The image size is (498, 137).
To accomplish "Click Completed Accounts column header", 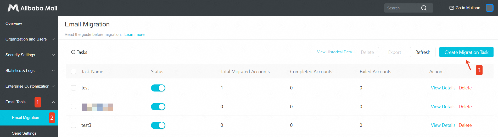I will coord(311,72).
